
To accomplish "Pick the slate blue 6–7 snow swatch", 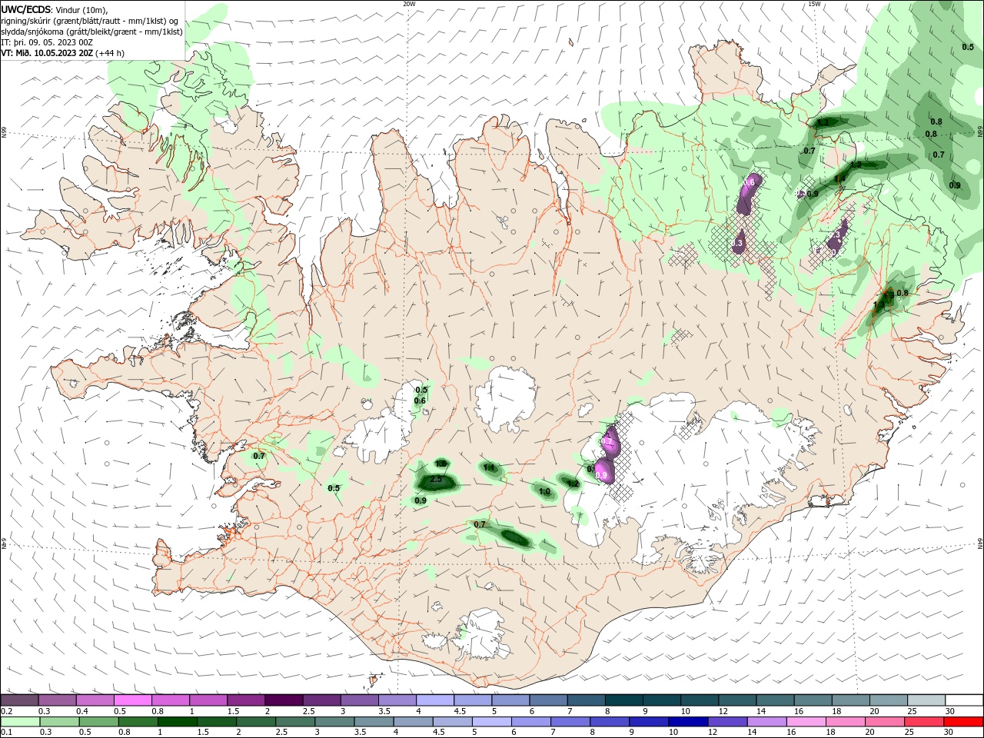I will (547, 700).
